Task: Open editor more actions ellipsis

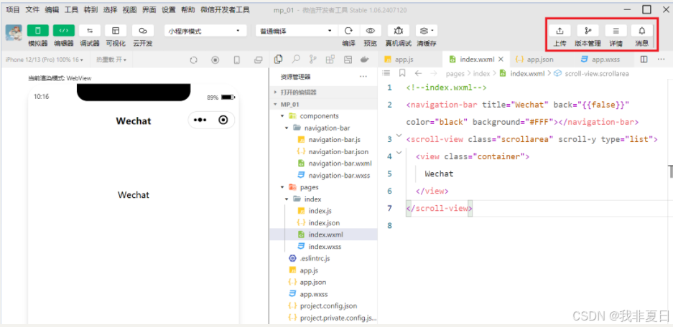Action: tap(662, 60)
